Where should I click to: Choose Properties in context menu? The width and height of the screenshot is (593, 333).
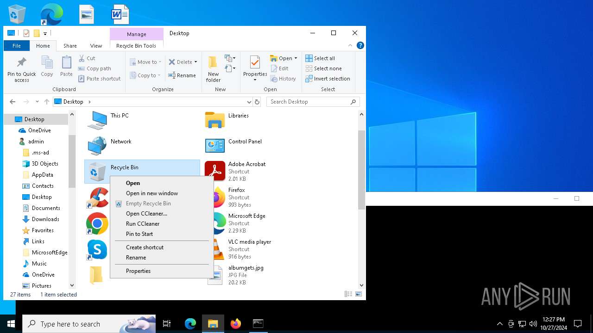(x=162, y=271)
